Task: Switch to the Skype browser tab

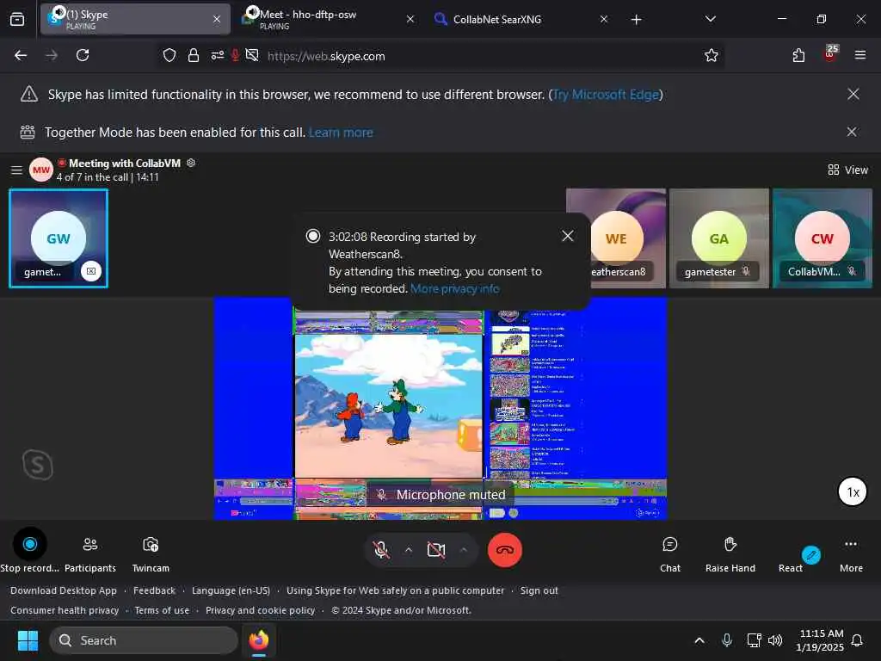Action: 135,19
